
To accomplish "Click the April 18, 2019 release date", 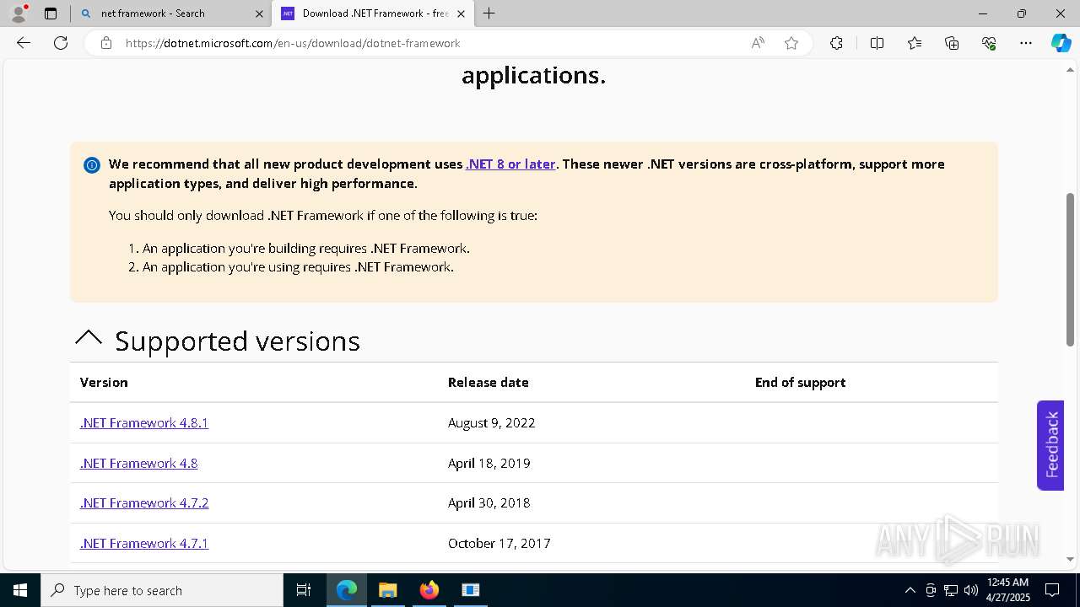I will pos(489,463).
